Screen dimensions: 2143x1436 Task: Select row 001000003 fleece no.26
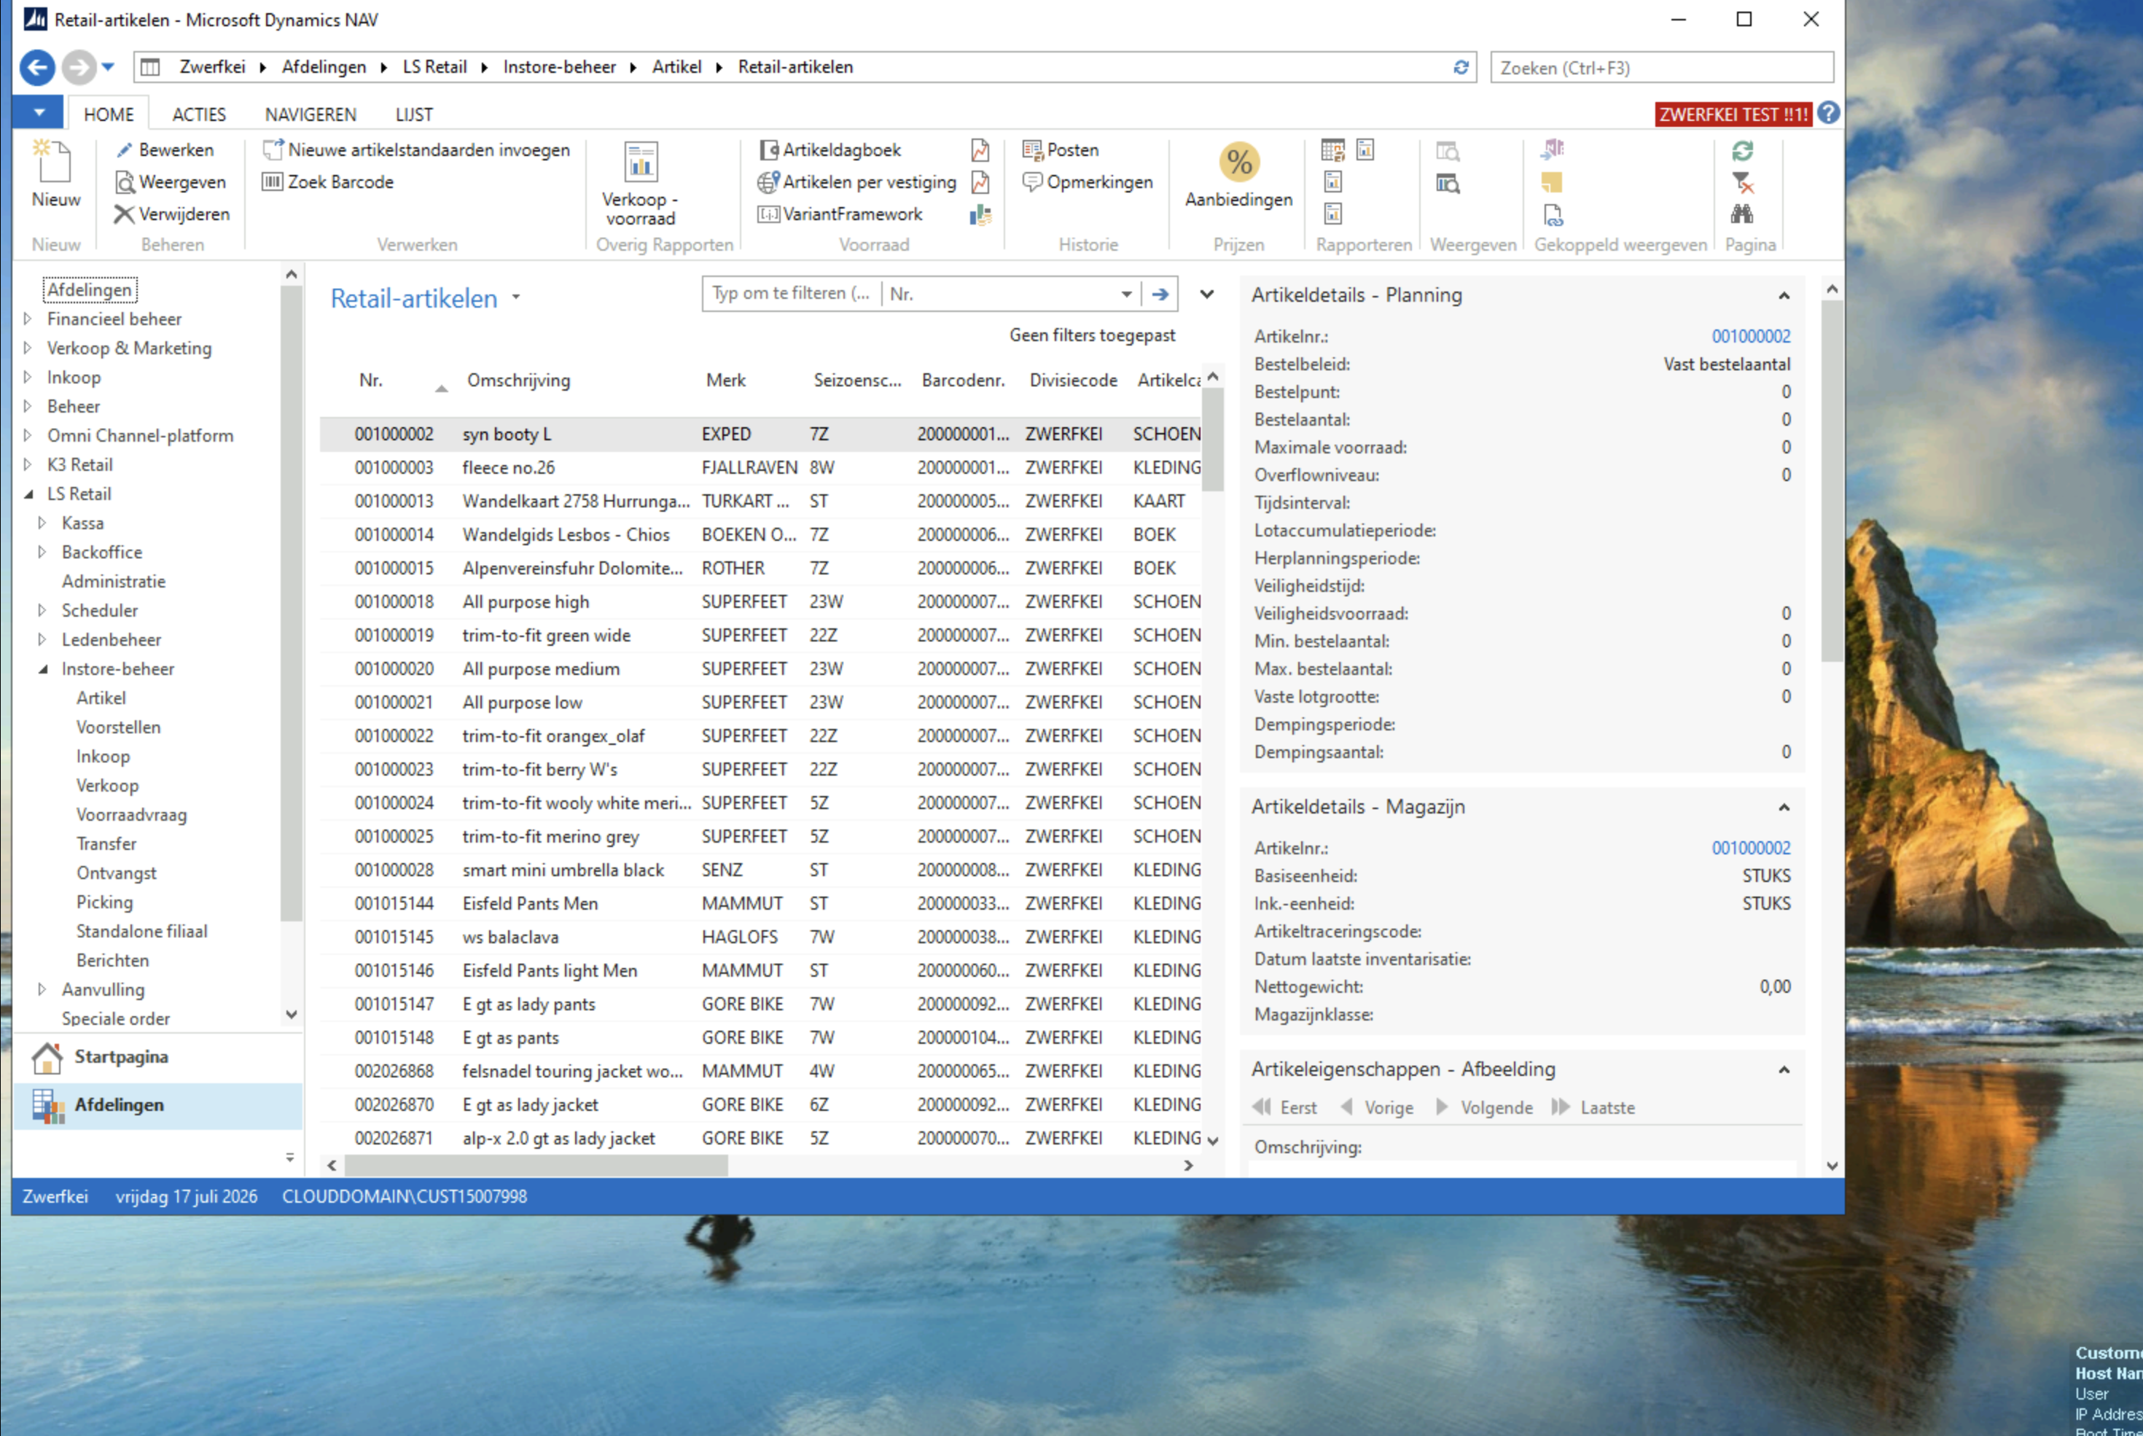click(x=761, y=468)
